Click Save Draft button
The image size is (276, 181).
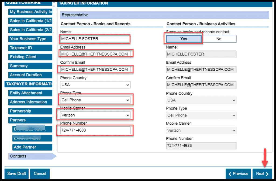click(x=16, y=174)
